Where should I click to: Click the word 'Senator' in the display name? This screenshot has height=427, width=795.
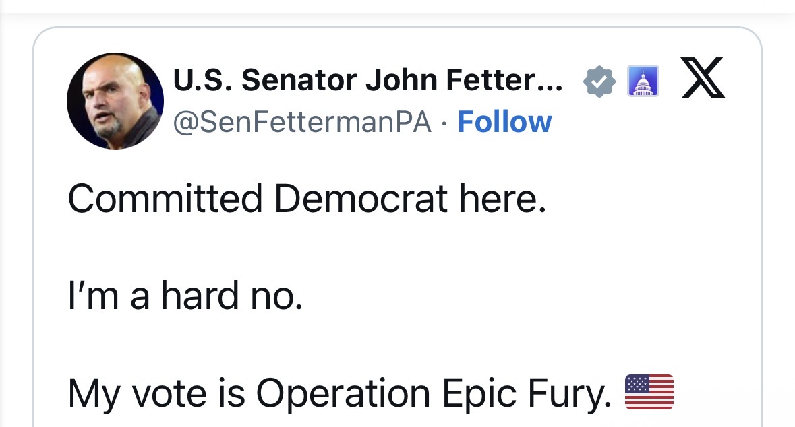[x=299, y=80]
